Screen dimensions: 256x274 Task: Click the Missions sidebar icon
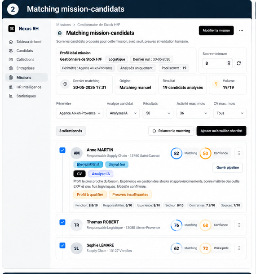[x=11, y=77]
